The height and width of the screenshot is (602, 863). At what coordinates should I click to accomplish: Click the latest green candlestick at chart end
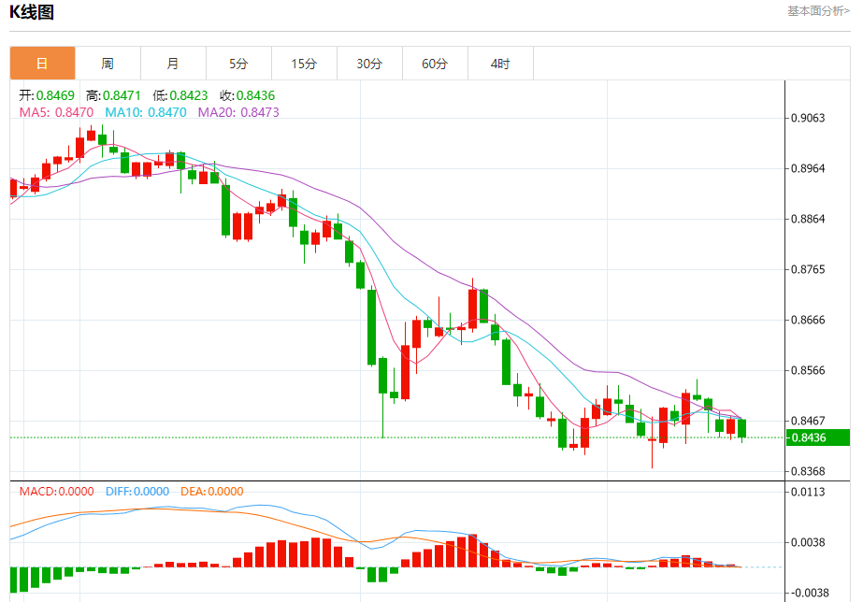(741, 429)
